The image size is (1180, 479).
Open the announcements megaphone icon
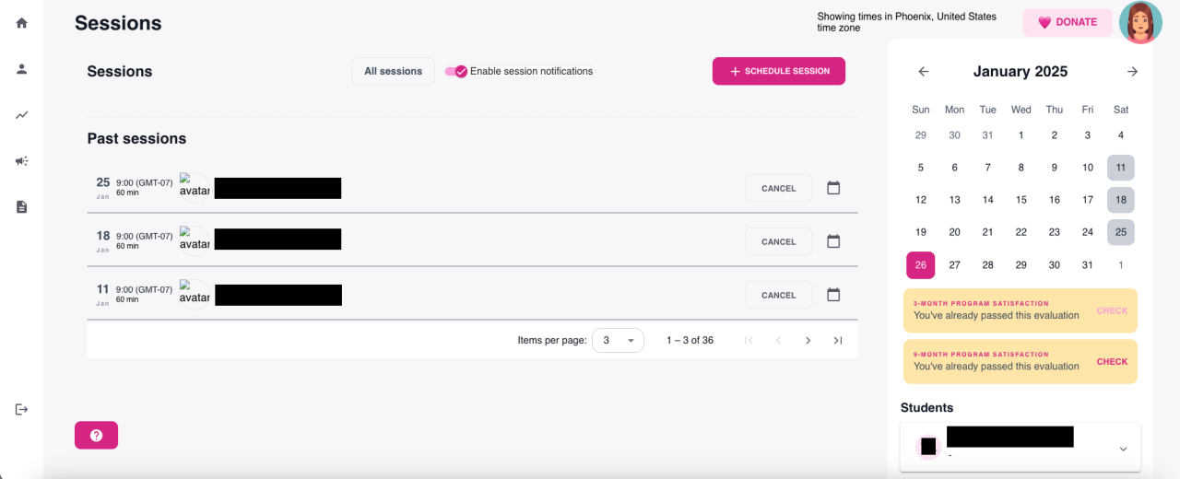pyautogui.click(x=21, y=161)
